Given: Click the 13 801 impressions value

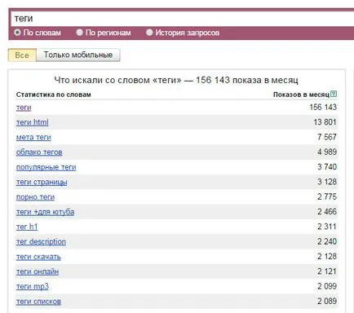Looking at the screenshot, I should [325, 122].
